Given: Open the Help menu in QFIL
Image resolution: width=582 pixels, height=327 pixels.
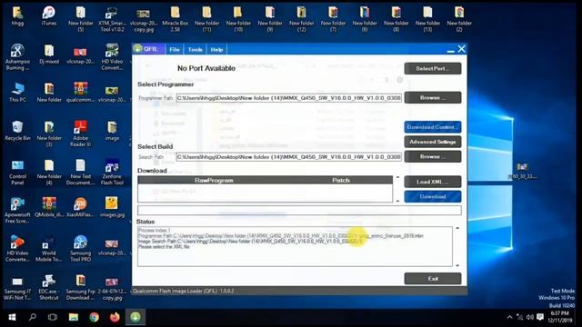Looking at the screenshot, I should [216, 49].
